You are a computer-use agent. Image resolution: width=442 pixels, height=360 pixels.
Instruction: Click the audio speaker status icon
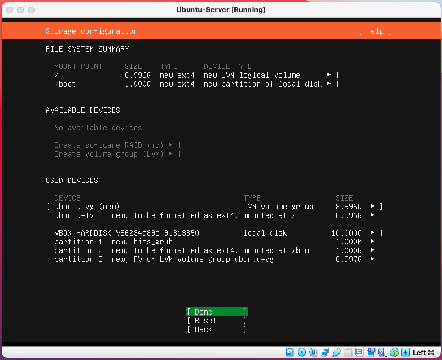(313, 352)
